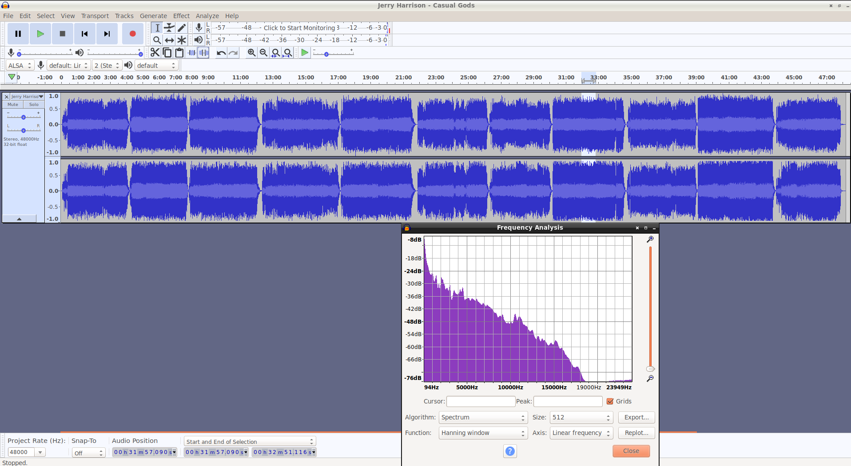Viewport: 851px width, 466px height.
Task: Click the green Play-at-speed button
Action: pos(305,53)
